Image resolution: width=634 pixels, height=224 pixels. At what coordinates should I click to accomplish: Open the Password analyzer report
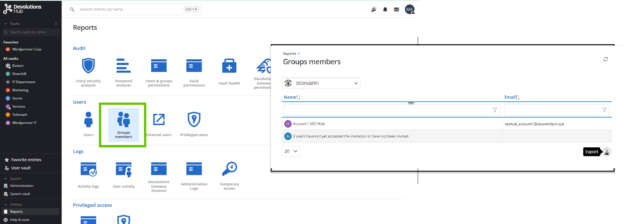coord(123,72)
